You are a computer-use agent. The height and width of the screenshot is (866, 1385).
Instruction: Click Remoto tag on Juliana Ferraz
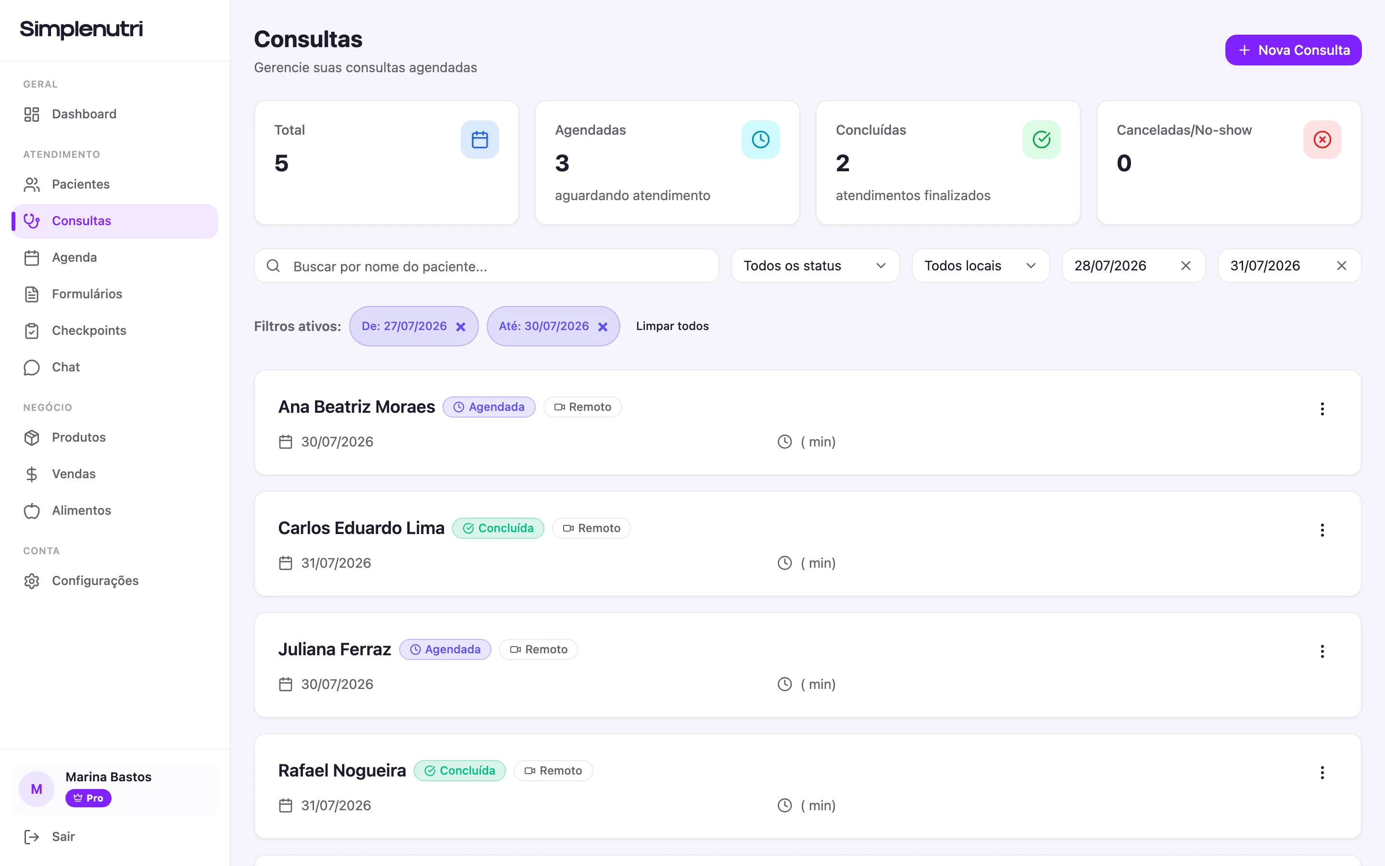coord(539,649)
